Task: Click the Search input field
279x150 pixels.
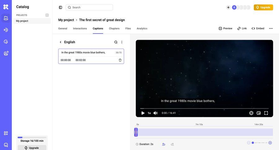Action: point(89,7)
